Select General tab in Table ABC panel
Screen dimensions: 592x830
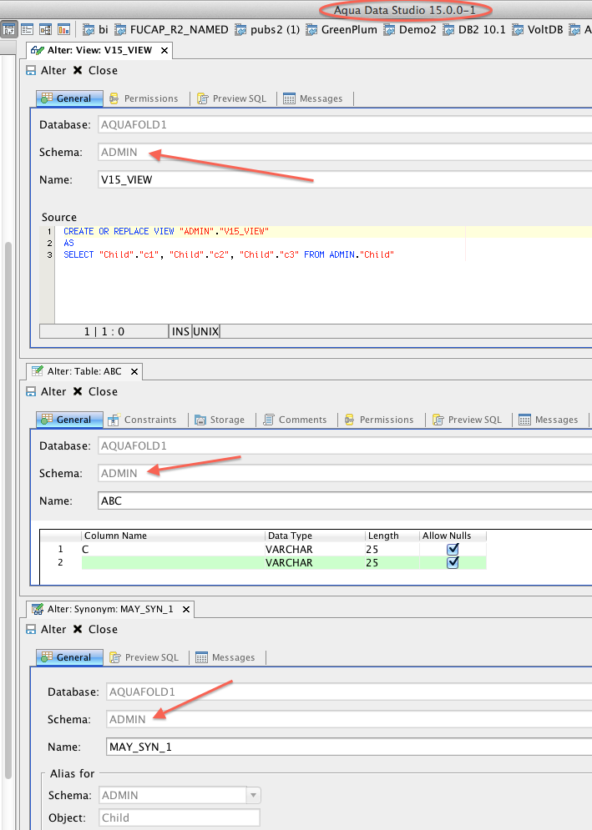coord(69,420)
